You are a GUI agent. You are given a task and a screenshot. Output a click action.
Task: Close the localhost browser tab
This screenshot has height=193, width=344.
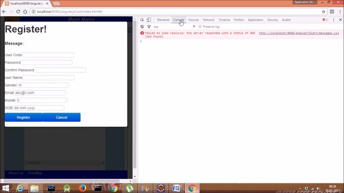click(x=47, y=4)
